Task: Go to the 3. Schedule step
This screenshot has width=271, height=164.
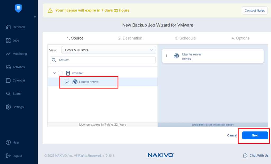Action: (x=185, y=38)
